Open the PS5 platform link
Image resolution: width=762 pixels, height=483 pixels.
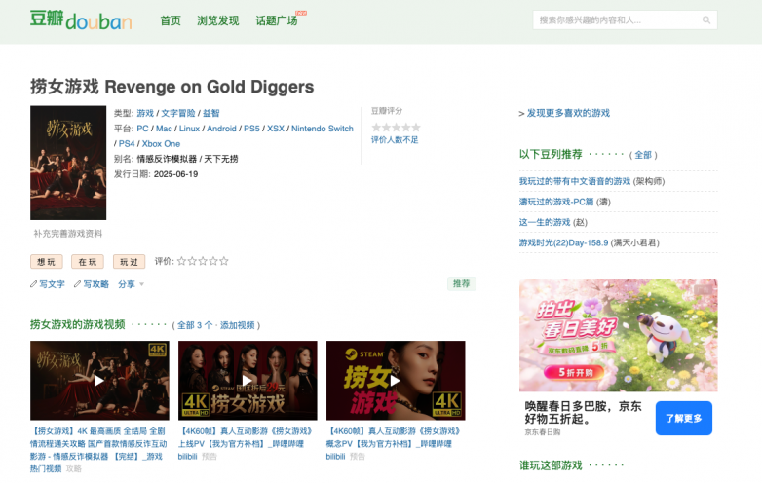coord(251,129)
